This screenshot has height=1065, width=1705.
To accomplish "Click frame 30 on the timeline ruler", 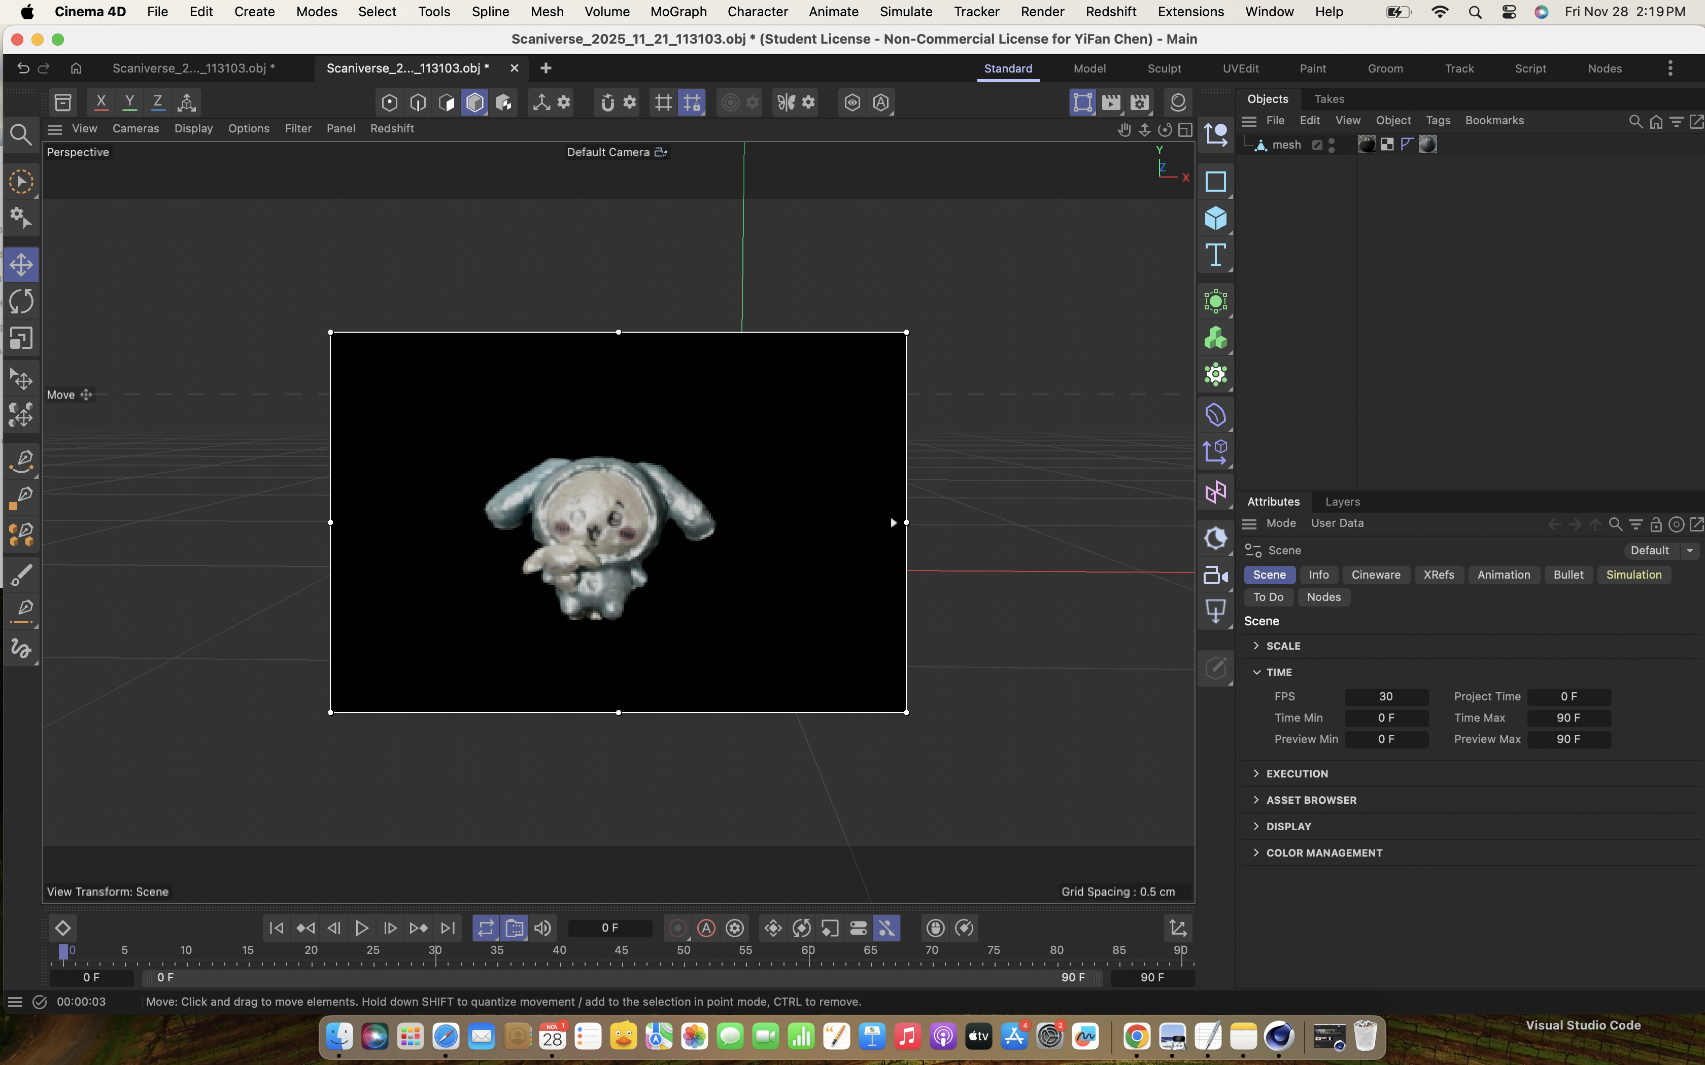I will [x=435, y=951].
